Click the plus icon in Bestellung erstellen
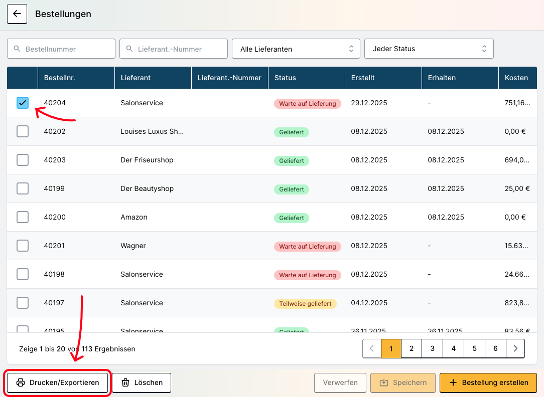This screenshot has width=544, height=397. [453, 382]
